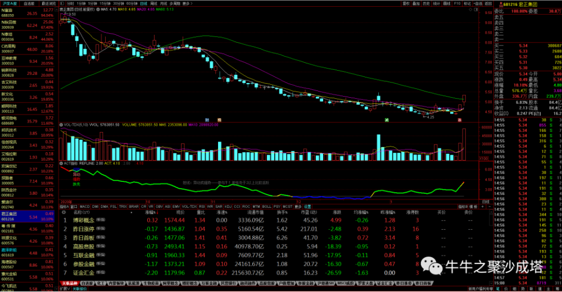Click 画线 drawing tools button
This screenshot has width=562, height=292.
[x=447, y=3]
